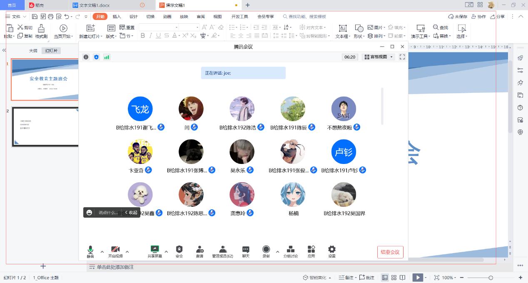
Task: Toggle the 静音 microphone mute button
Action: pyautogui.click(x=90, y=249)
